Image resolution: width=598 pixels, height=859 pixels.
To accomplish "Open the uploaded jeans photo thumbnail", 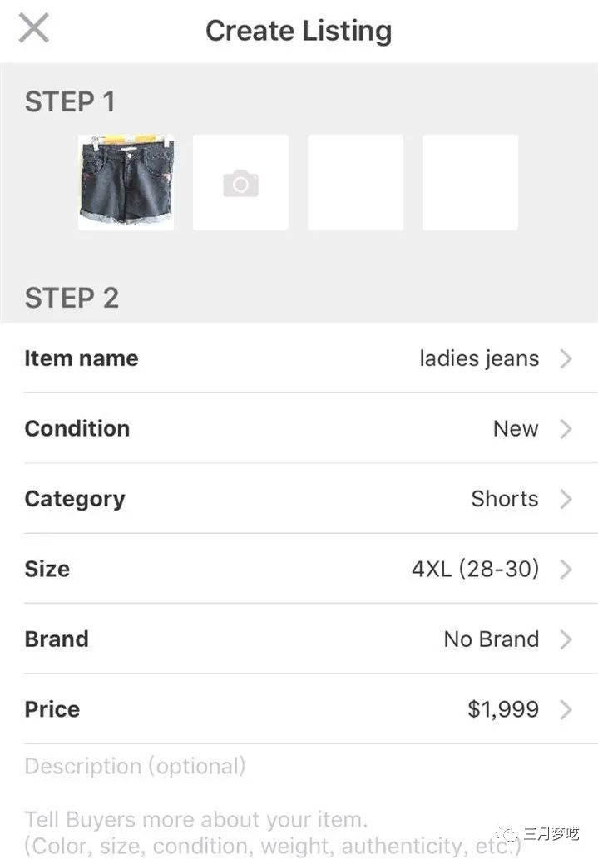I will (x=126, y=181).
